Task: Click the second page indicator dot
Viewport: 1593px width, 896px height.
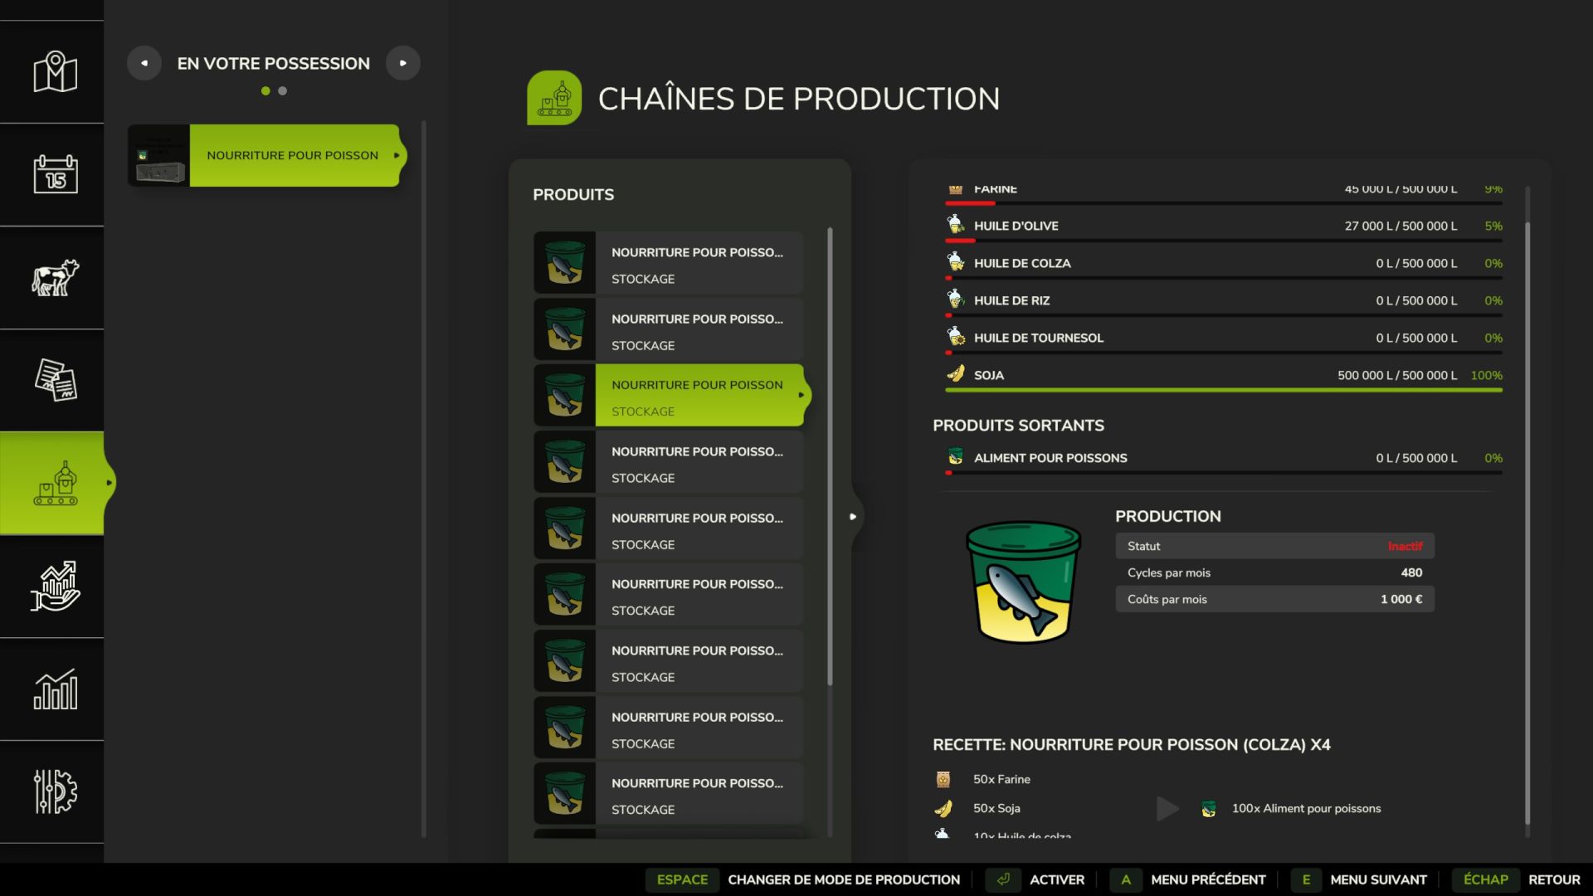Action: [283, 91]
